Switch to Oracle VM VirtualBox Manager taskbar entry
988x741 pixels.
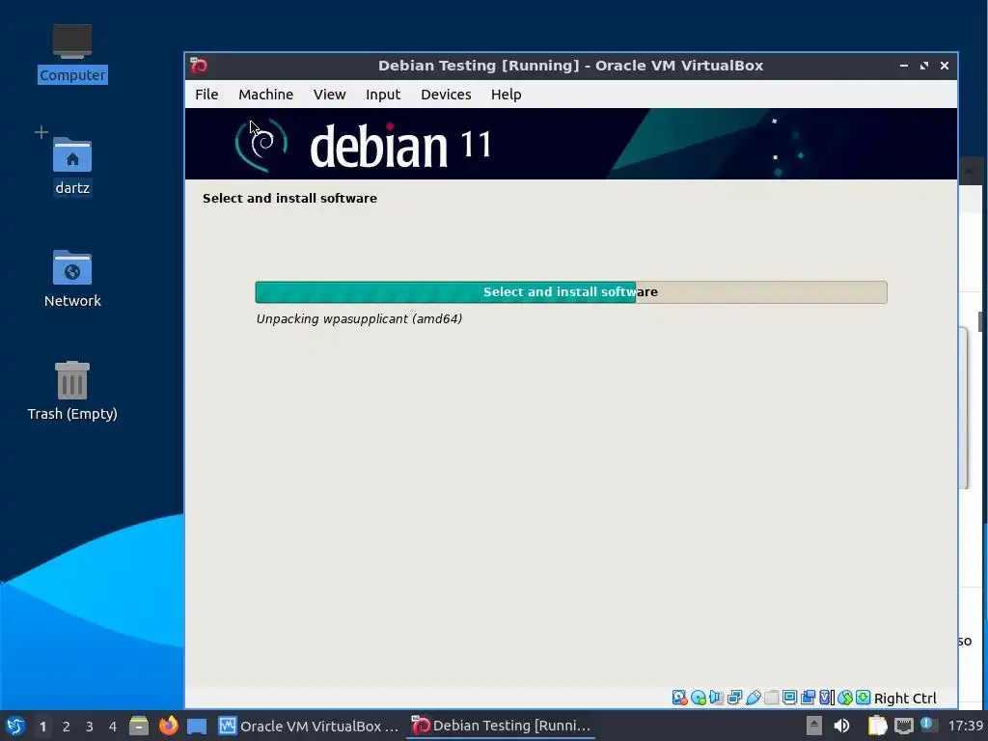(x=308, y=726)
